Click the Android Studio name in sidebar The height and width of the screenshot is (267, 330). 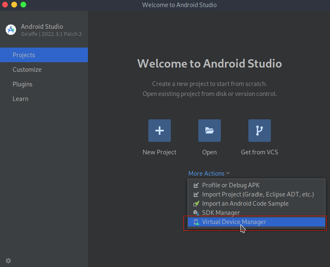[x=42, y=27]
